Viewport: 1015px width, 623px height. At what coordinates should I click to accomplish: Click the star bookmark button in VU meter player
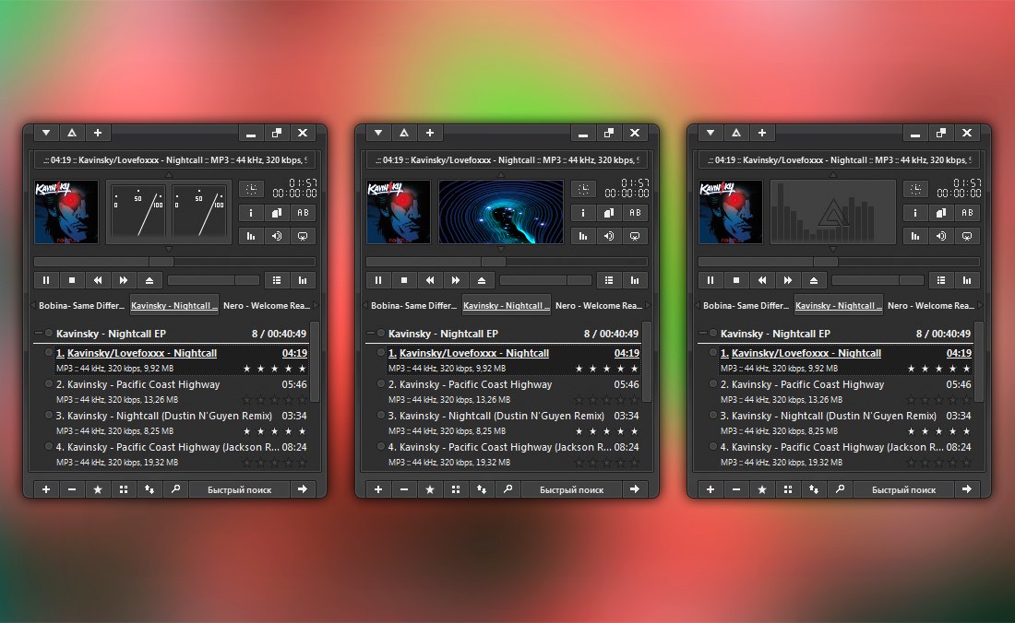(x=98, y=489)
